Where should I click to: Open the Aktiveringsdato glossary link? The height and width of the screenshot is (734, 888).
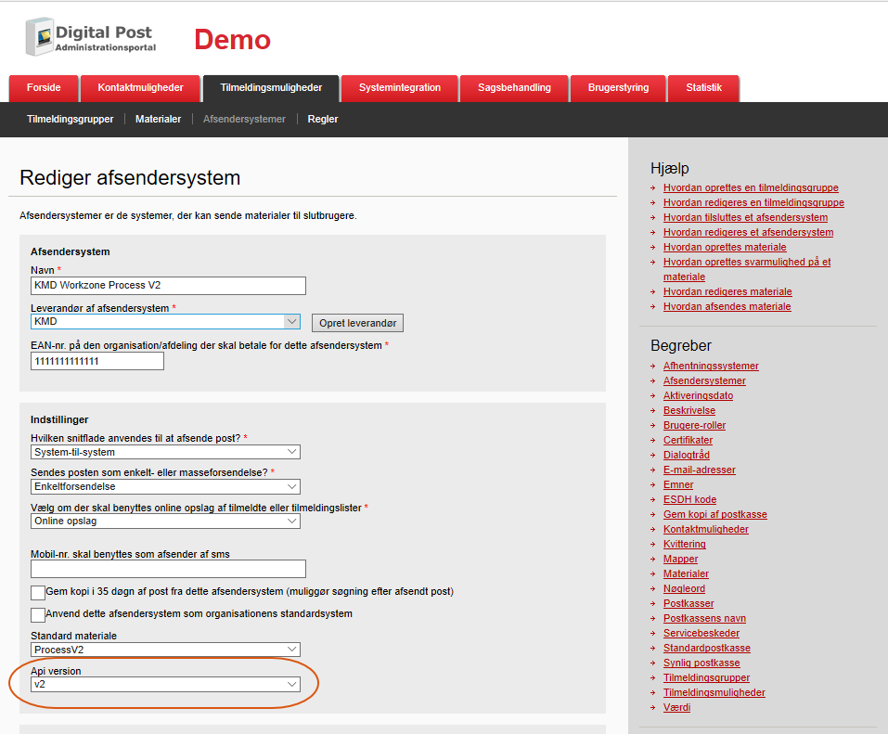(699, 395)
